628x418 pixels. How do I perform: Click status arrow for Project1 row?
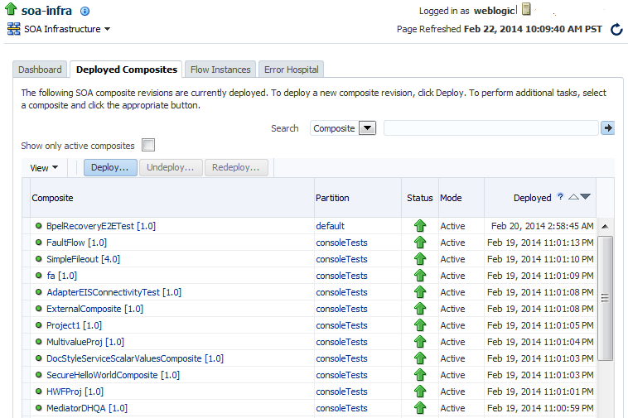pyautogui.click(x=420, y=325)
